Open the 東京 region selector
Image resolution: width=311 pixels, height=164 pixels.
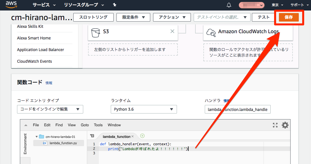277,5
